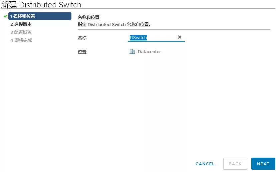276x172 pixels.
Task: Click the 指定 Distributed Switch 名称和位置 description
Action: click(x=114, y=24)
